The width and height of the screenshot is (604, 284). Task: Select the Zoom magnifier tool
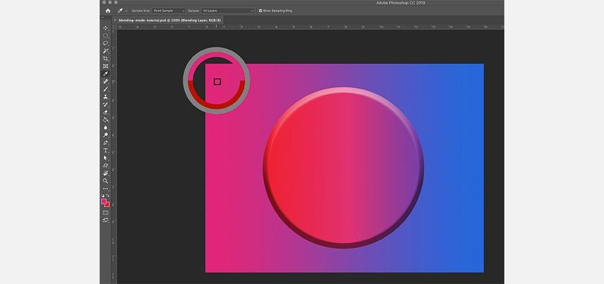point(106,181)
